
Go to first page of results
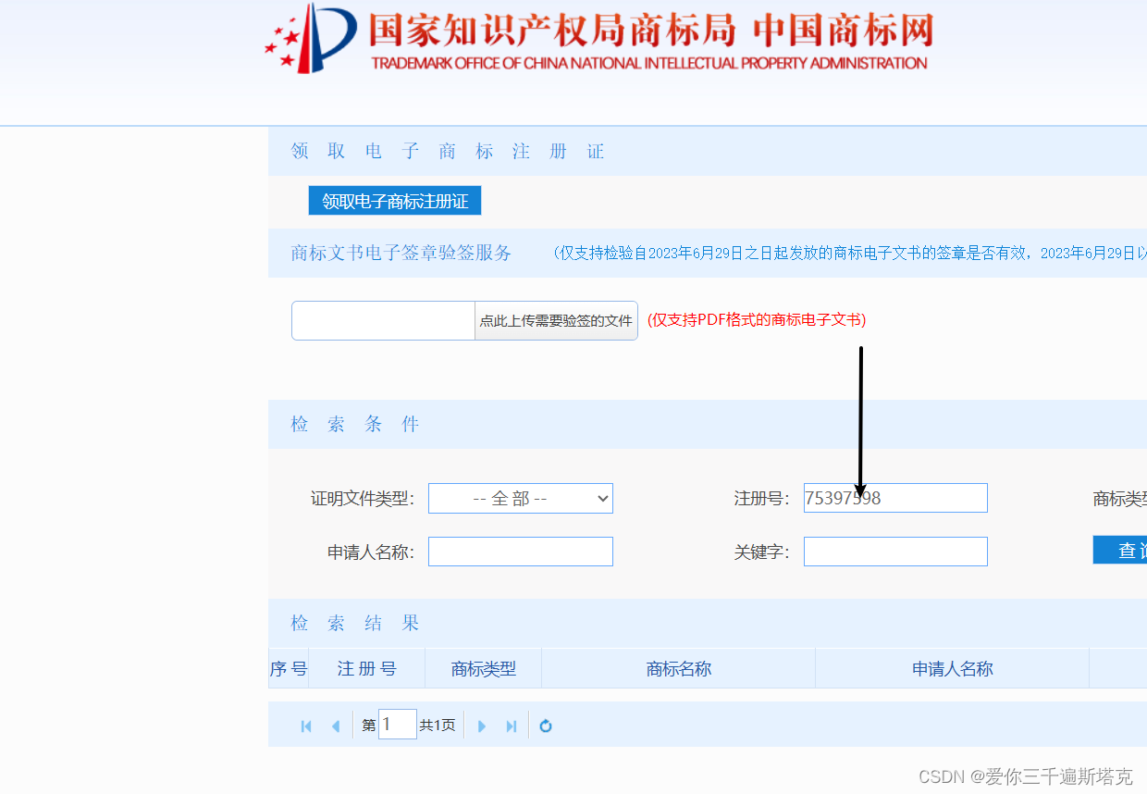306,726
